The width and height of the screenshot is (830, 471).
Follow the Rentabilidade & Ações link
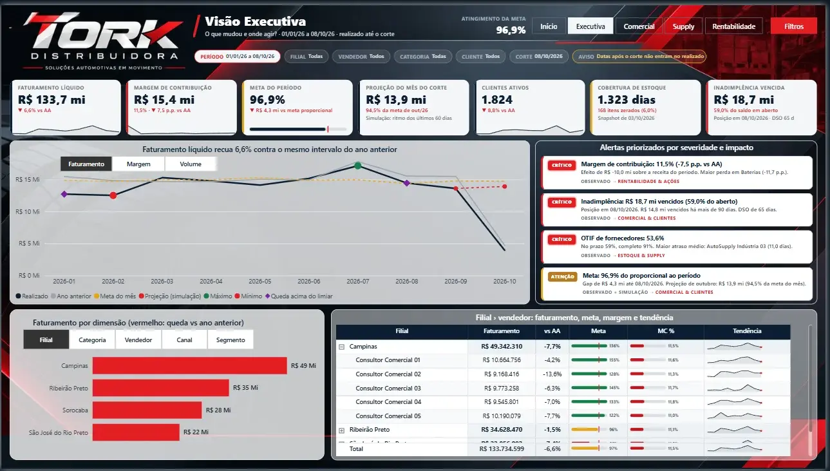[648, 181]
